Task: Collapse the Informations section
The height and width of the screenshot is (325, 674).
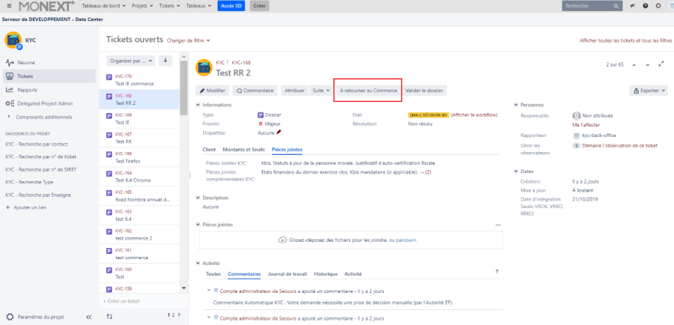Action: (x=198, y=105)
